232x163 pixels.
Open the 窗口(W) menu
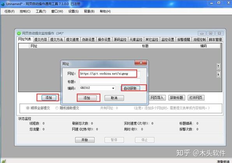57,11
